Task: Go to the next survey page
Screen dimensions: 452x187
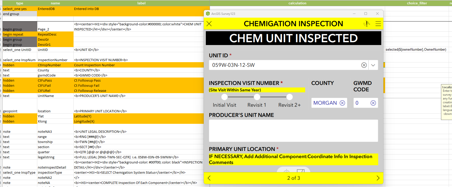Action: coord(378,178)
